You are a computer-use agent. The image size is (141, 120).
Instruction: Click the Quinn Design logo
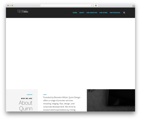(x=23, y=11)
